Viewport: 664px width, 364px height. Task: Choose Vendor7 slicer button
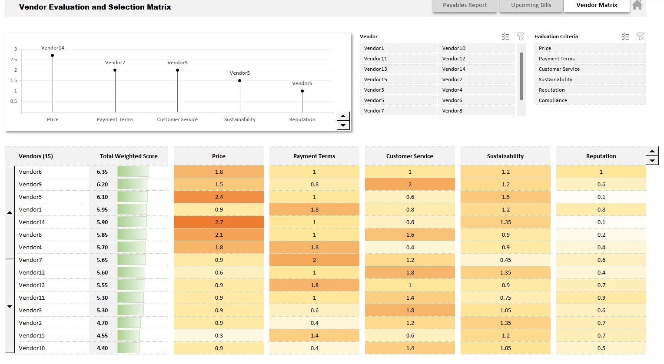click(398, 111)
